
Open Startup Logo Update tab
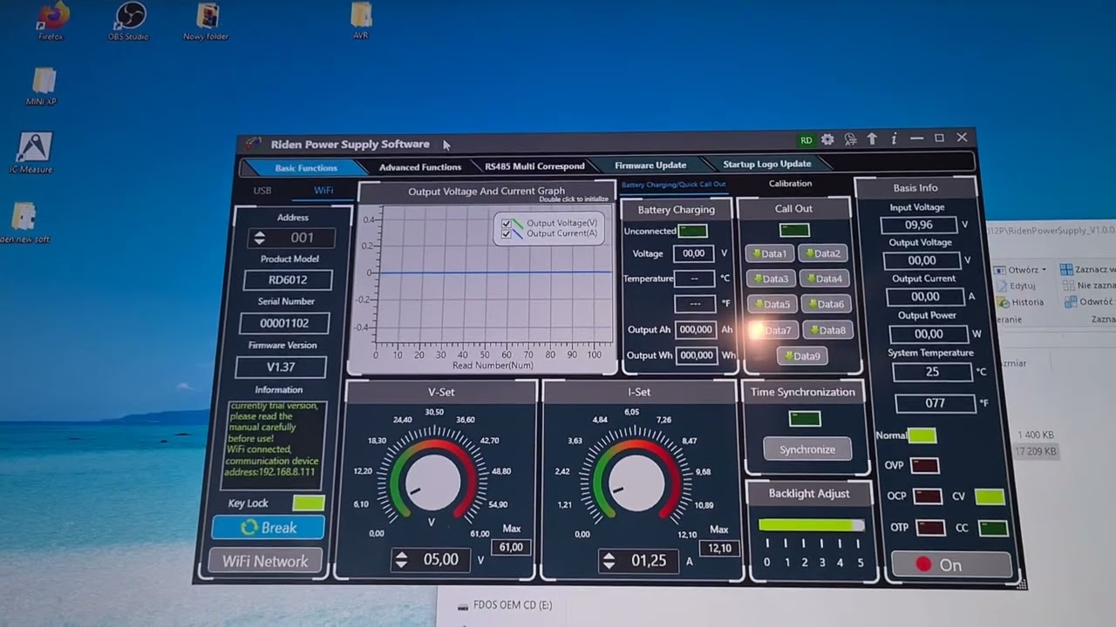point(767,164)
